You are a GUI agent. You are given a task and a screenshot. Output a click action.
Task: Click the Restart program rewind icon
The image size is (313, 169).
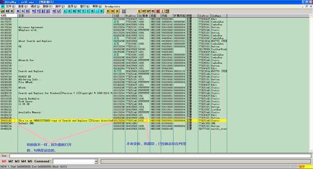(7, 11)
